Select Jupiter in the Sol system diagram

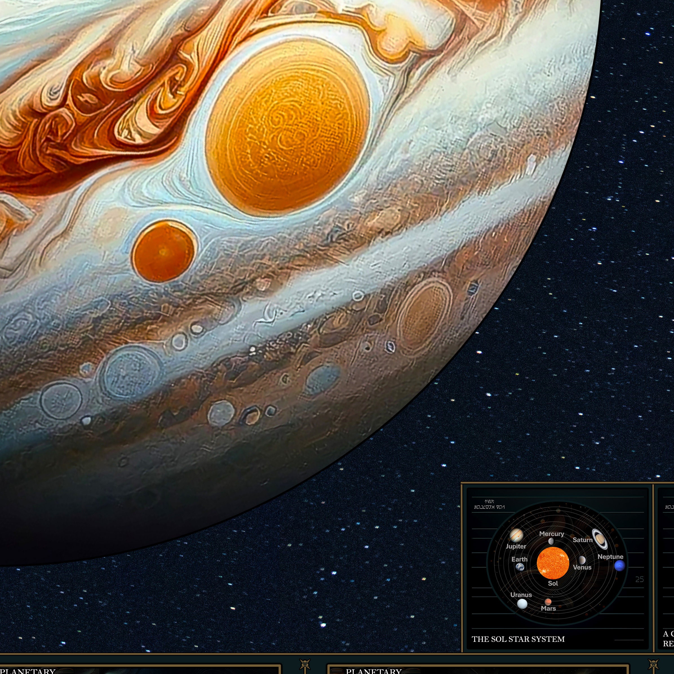pos(517,536)
